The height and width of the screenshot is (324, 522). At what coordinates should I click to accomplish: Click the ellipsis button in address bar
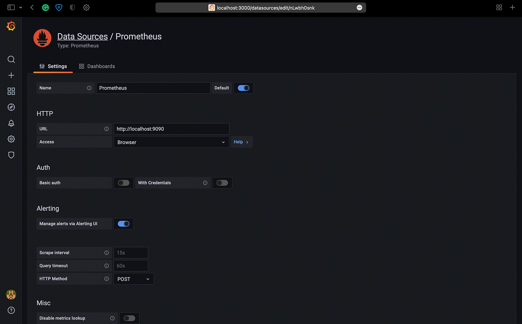[359, 7]
